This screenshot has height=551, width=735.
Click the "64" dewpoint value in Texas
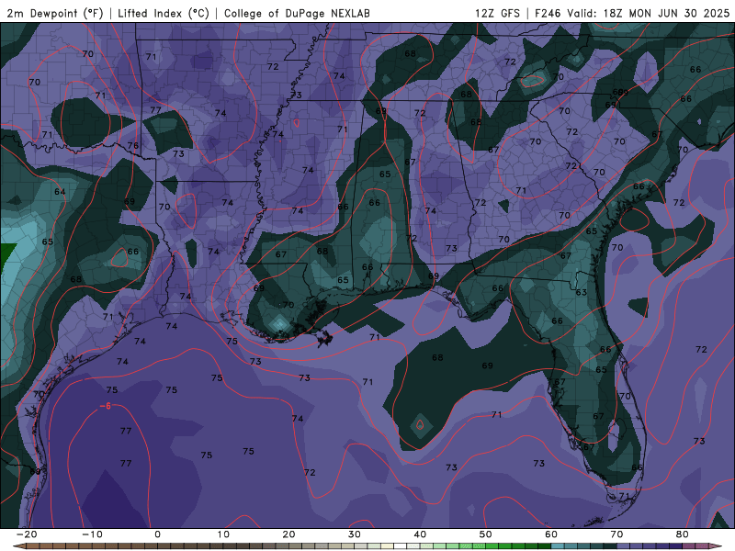[60, 192]
